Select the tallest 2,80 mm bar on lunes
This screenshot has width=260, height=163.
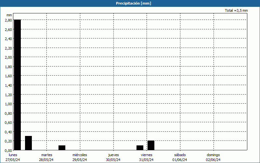click(18, 85)
